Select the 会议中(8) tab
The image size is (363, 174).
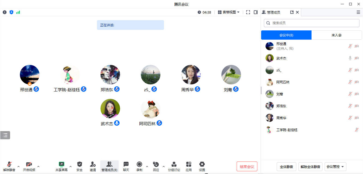[x=286, y=35]
